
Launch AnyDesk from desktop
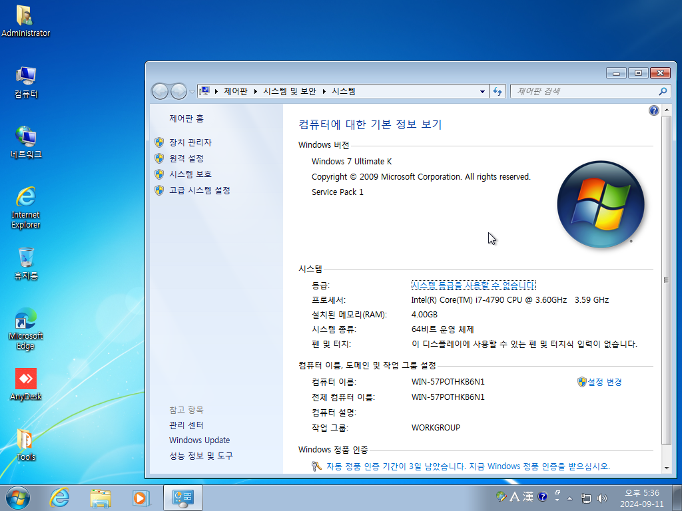click(26, 384)
